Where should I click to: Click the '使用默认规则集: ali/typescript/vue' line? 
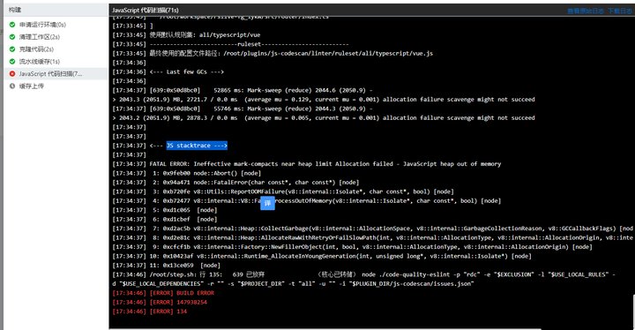click(186, 35)
